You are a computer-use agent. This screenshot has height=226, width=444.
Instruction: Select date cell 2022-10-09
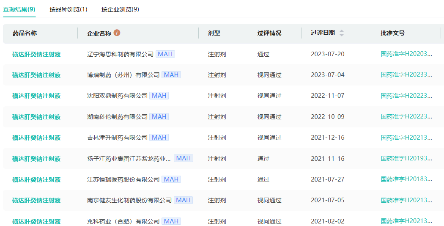point(328,117)
